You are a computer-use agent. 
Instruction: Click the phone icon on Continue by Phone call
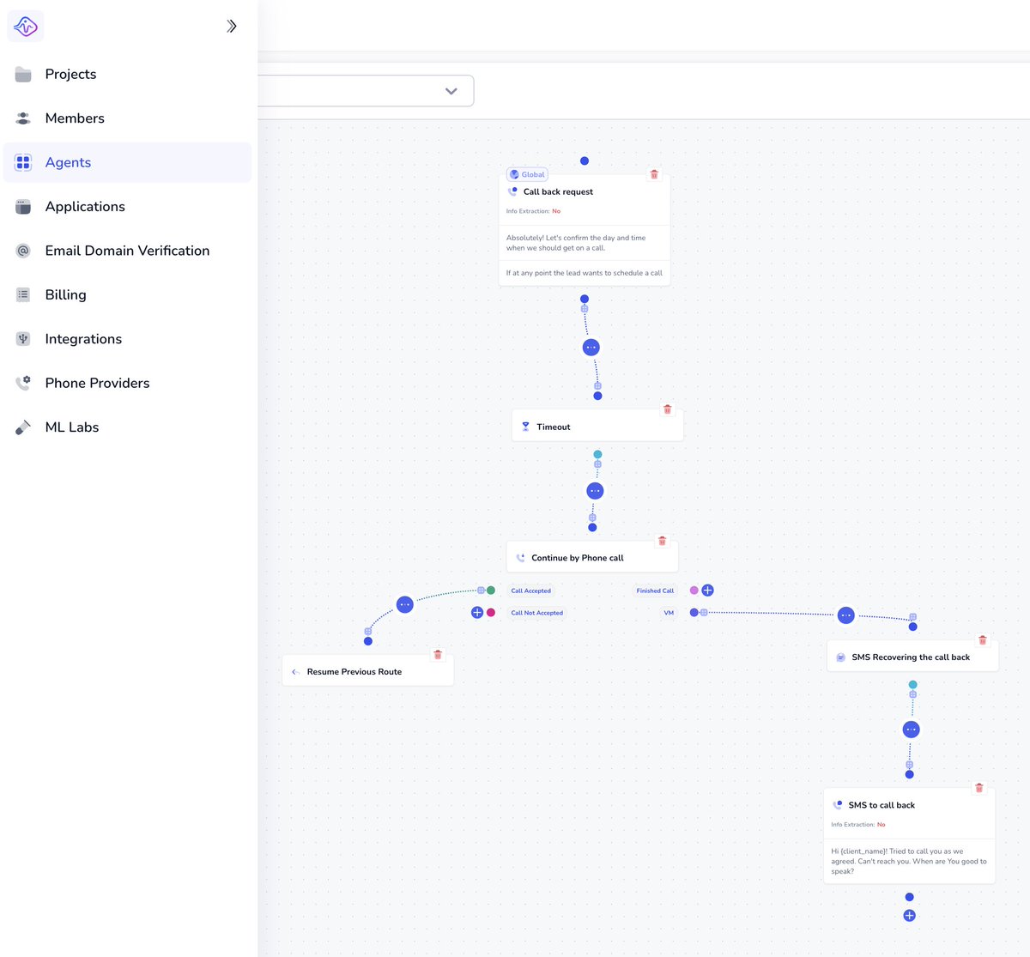[x=520, y=558]
